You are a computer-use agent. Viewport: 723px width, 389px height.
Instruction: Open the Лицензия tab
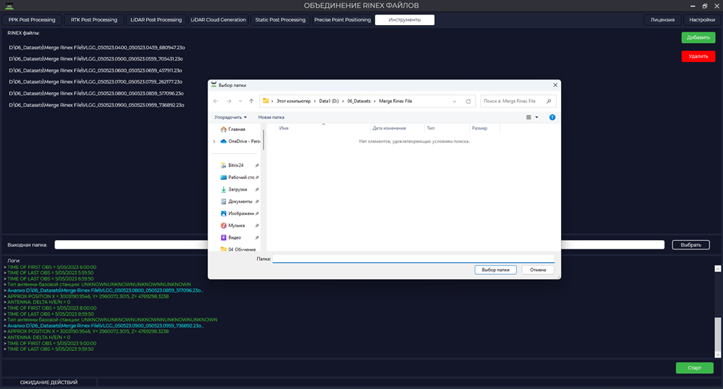663,20
